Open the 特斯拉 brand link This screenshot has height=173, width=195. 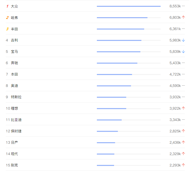[16, 97]
